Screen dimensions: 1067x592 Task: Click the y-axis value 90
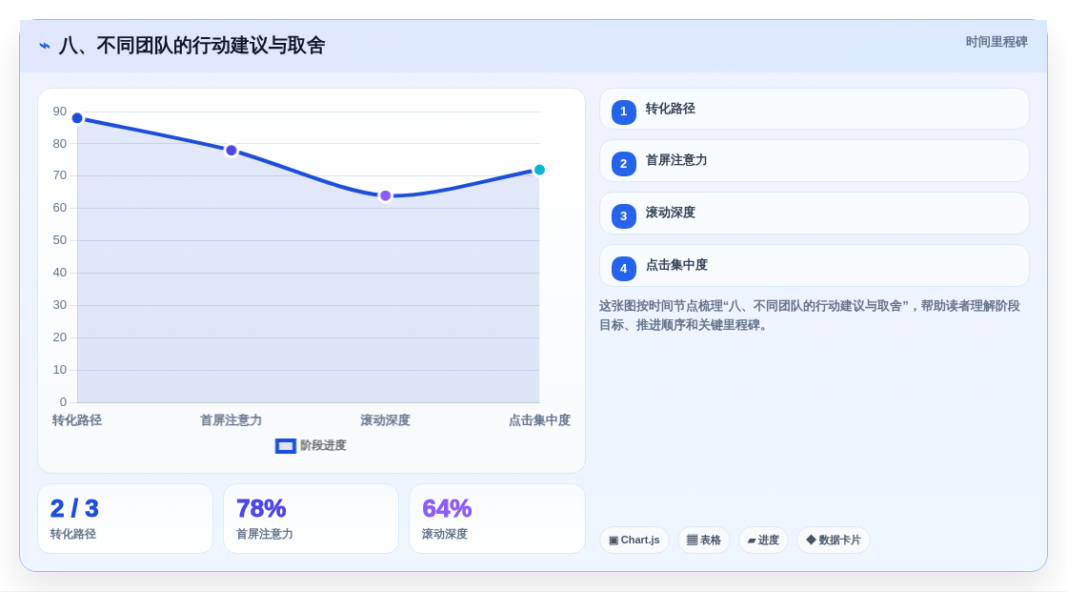60,112
